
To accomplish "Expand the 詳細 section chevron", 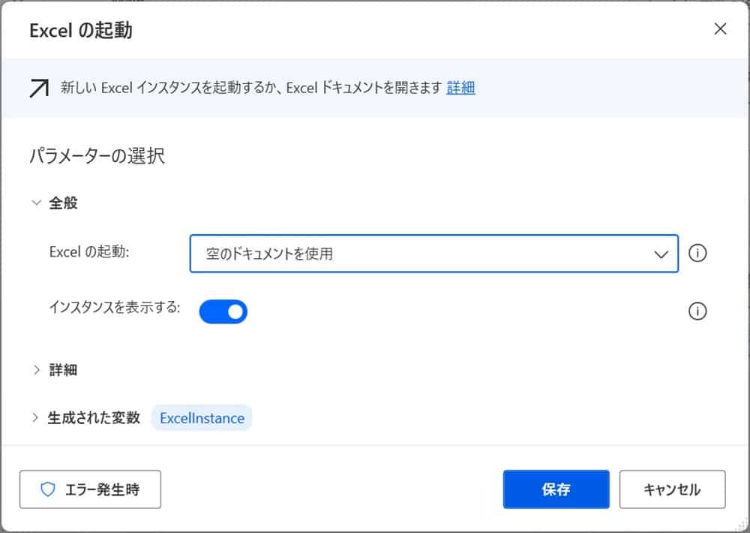I will click(x=35, y=370).
